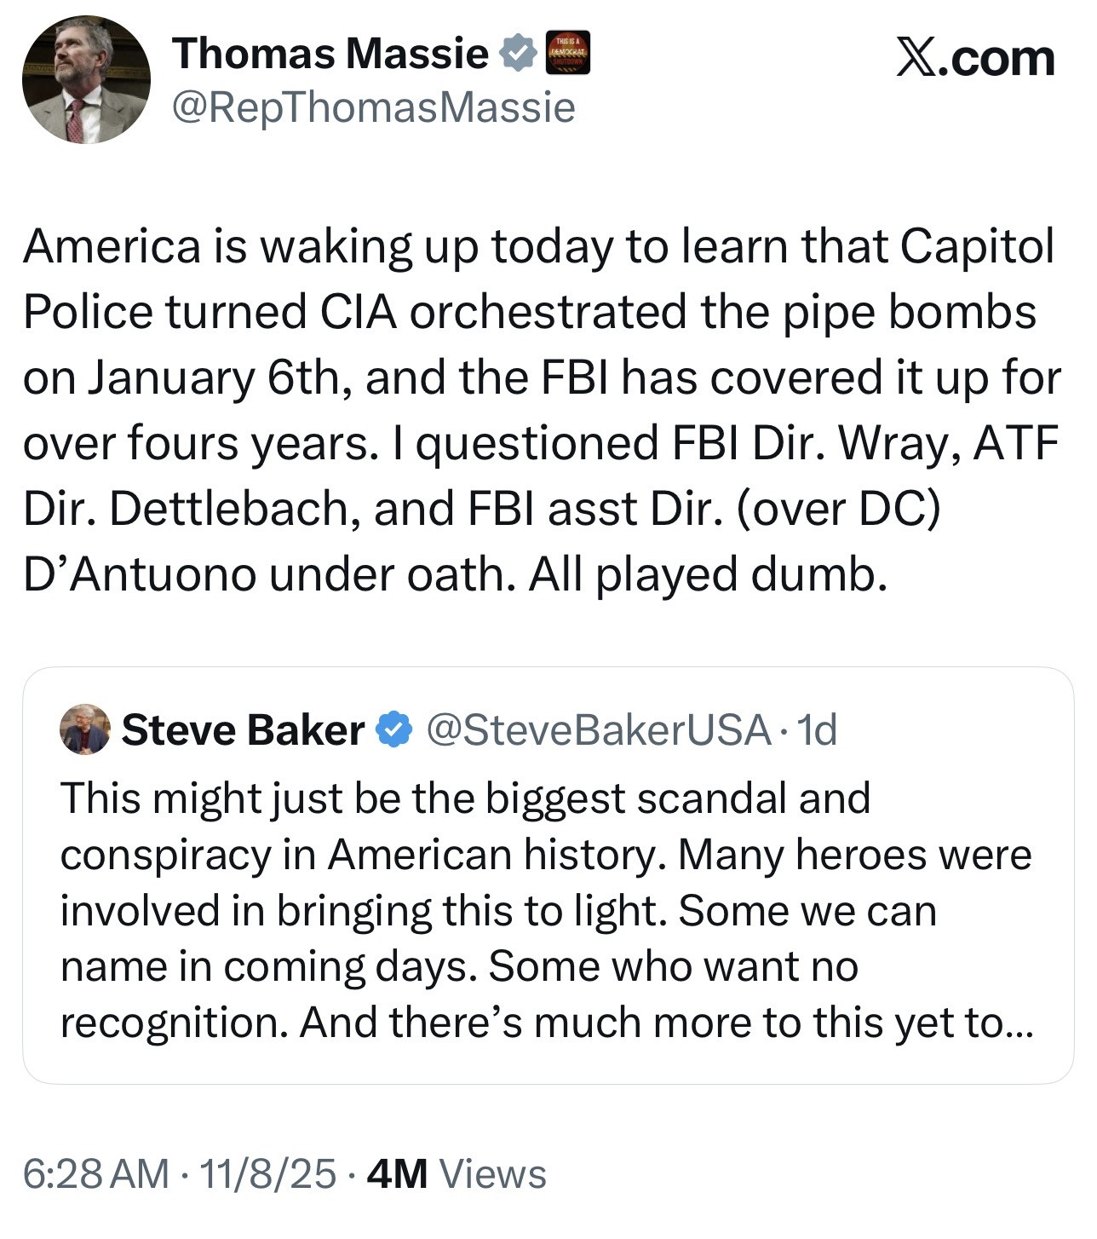Viewport: 1097px width, 1239px height.
Task: Open the Thomas Massie display name
Action: coord(330,54)
